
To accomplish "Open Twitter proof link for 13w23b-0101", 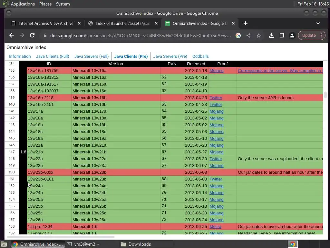I will tap(216, 179).
